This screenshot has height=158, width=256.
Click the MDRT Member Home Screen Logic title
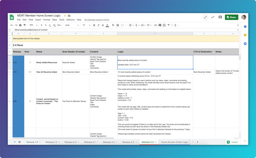(39, 16)
